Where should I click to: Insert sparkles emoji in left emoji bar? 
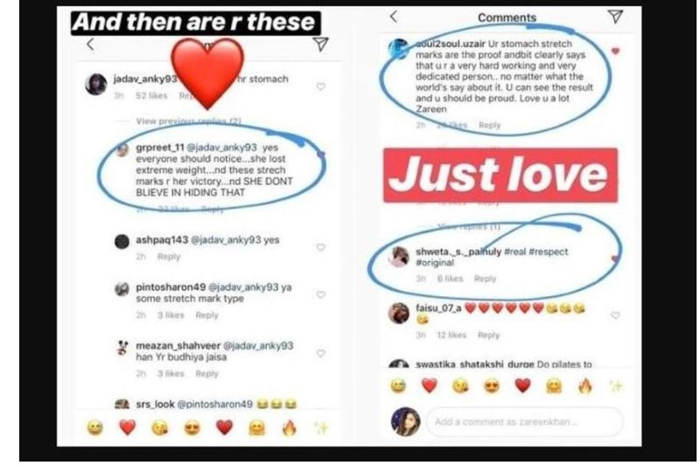tap(321, 428)
